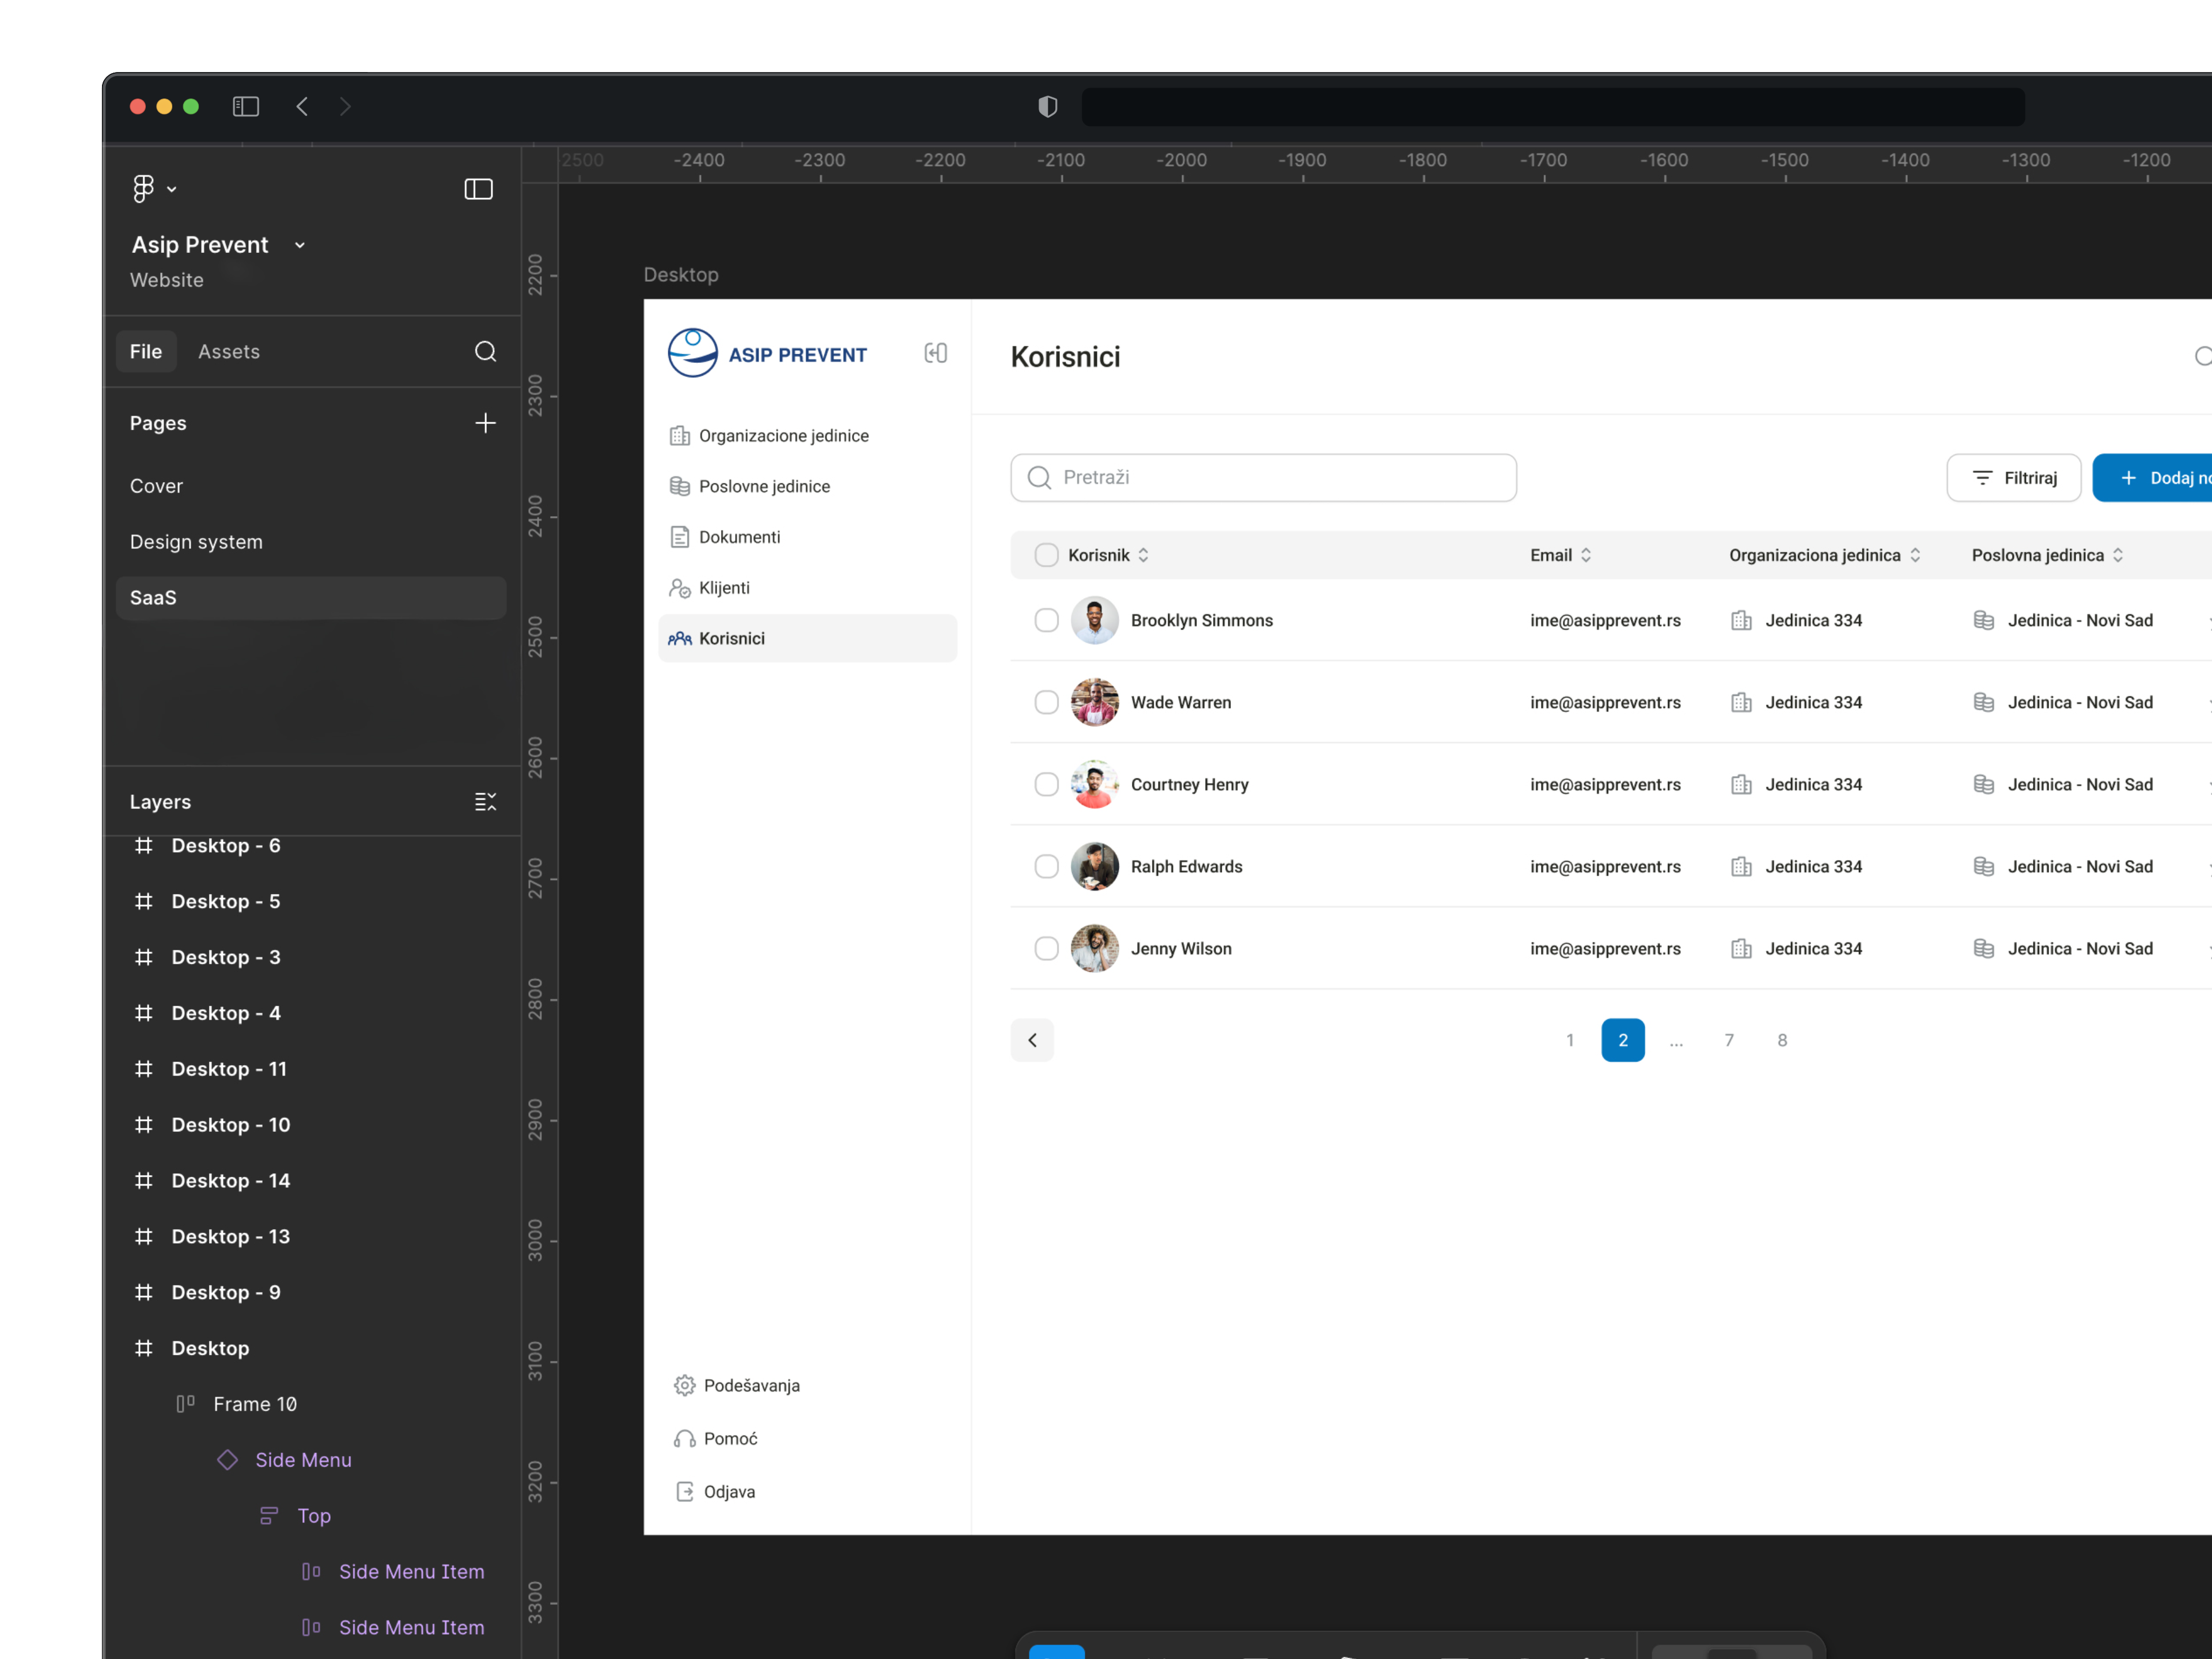Open Dokumenti in the side menu

tap(739, 537)
